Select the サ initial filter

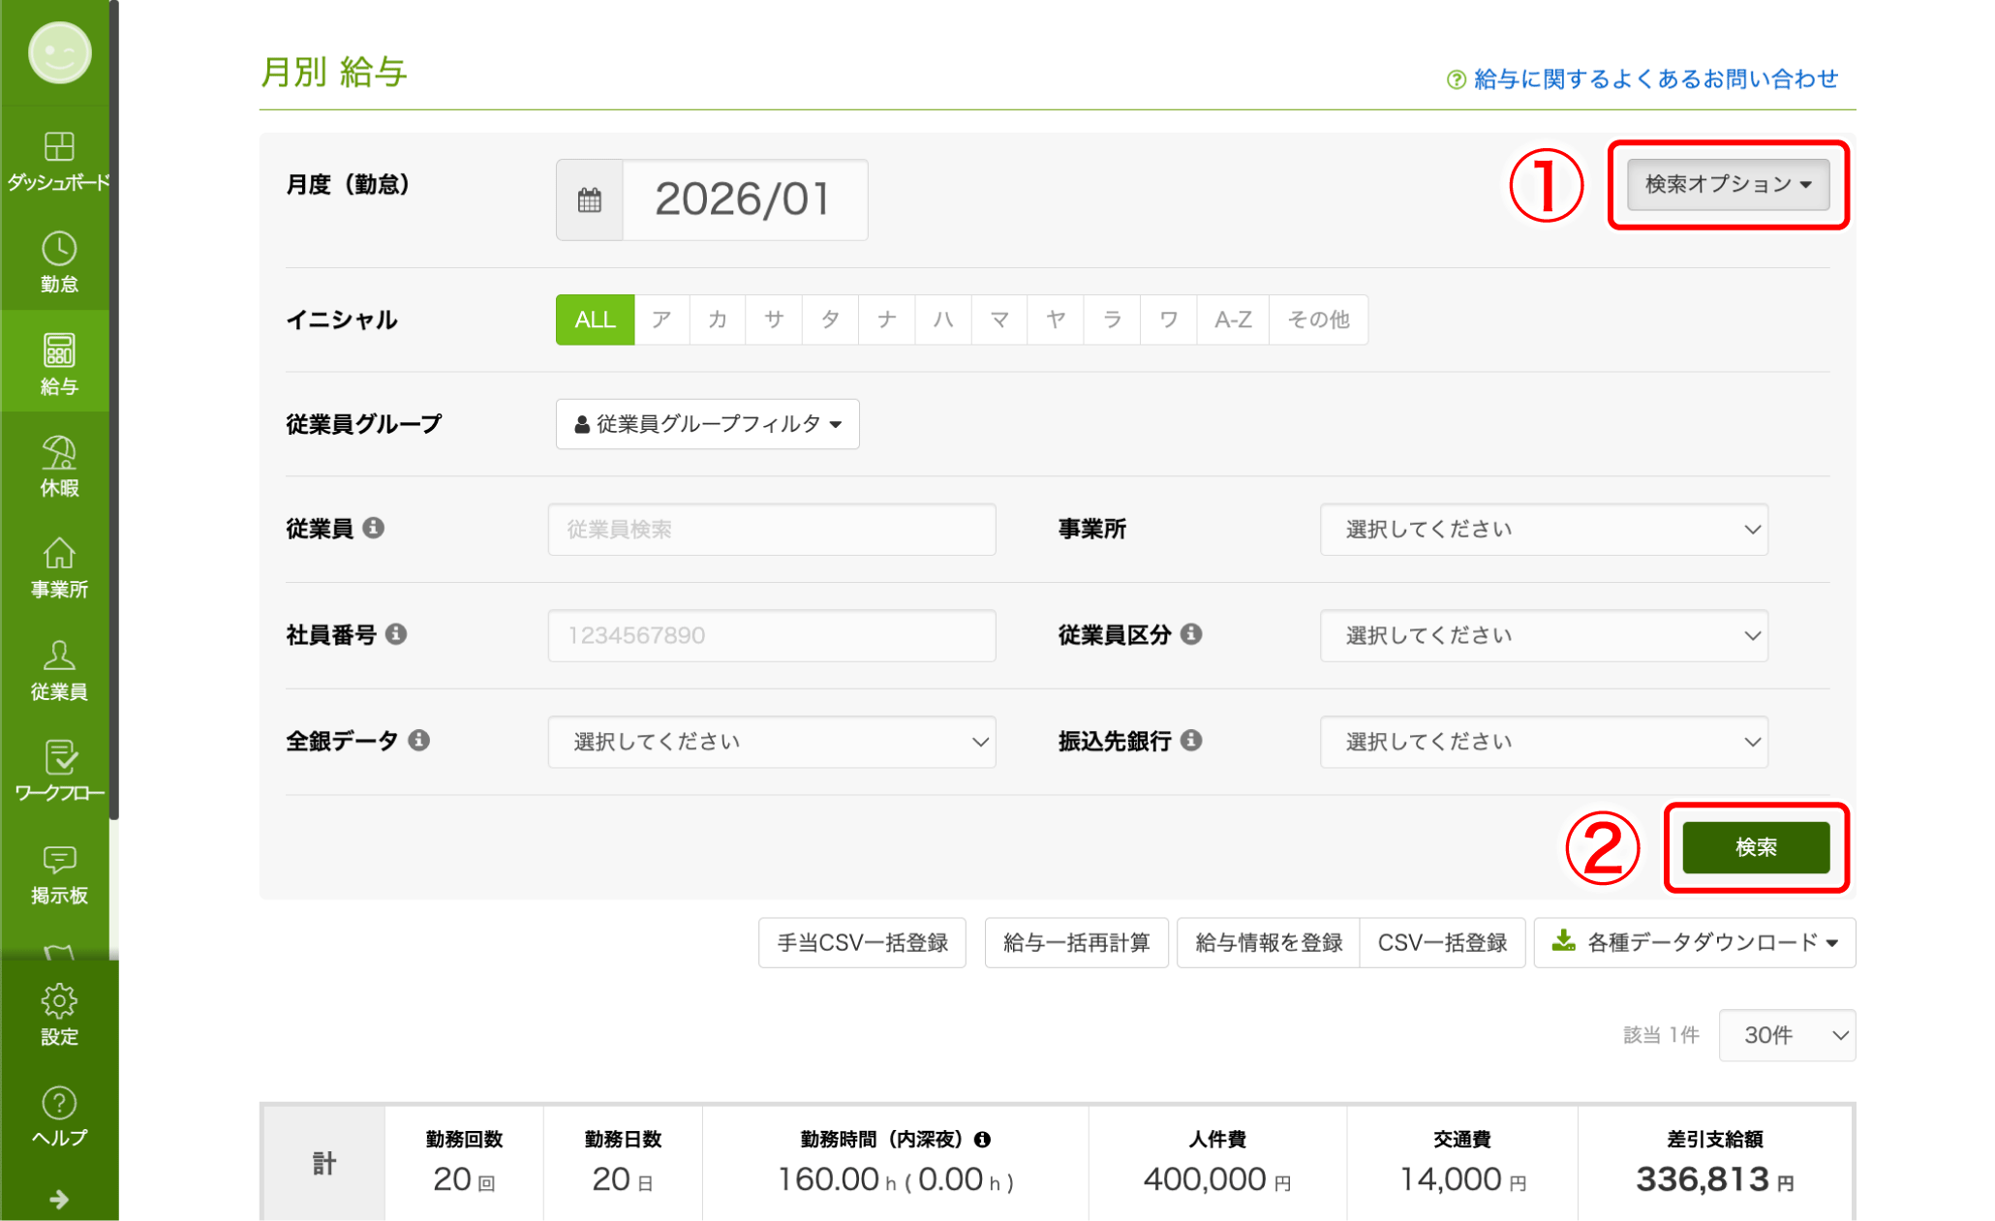pos(774,320)
